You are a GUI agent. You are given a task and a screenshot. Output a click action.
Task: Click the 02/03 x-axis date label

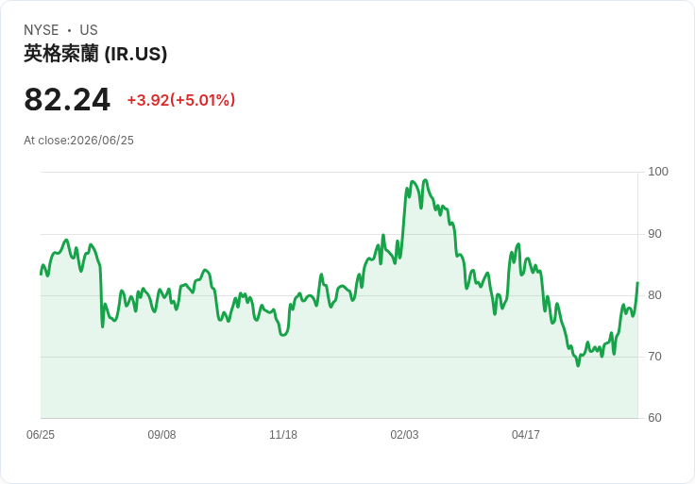pyautogui.click(x=404, y=435)
